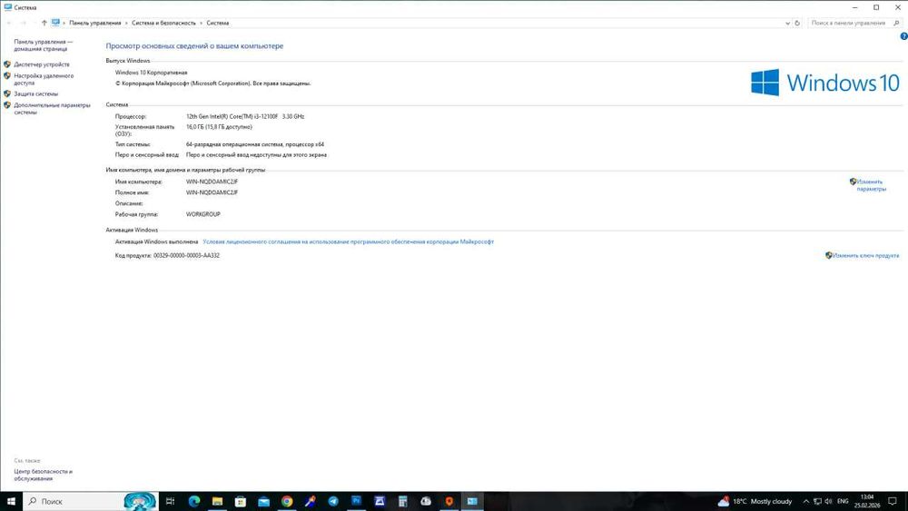Click the installed memory value '16,0 ГБ (15,8 ГБ доступно)'
The height and width of the screenshot is (511, 908).
(x=219, y=127)
